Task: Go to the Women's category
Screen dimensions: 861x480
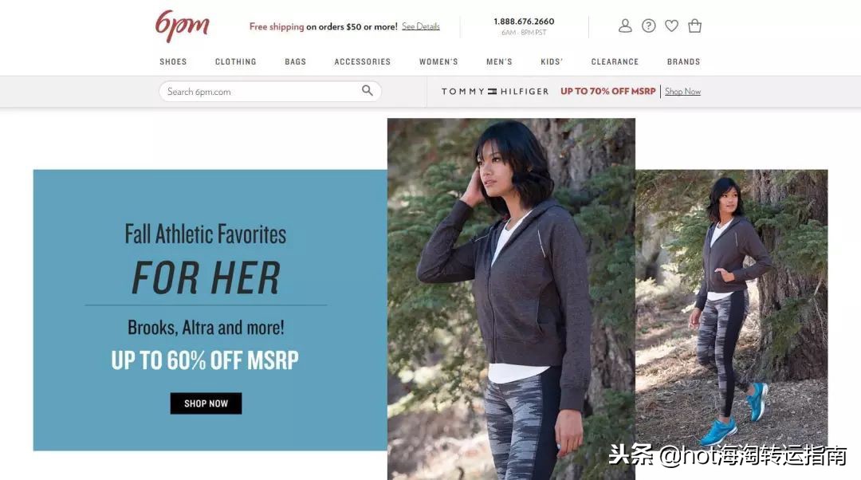Action: click(x=438, y=61)
